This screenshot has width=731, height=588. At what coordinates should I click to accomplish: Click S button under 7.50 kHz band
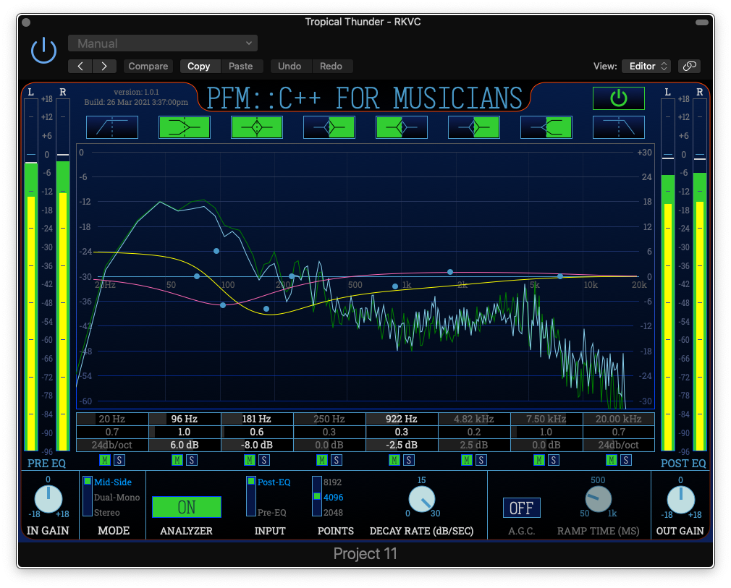[x=554, y=460]
